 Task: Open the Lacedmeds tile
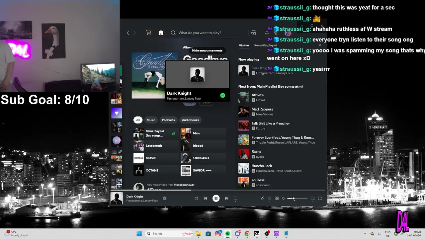tap(156, 145)
